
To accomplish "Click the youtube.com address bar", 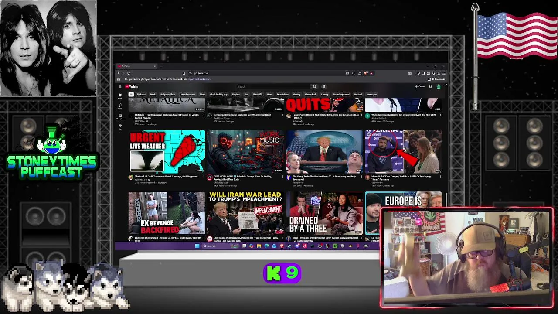I will coord(266,73).
